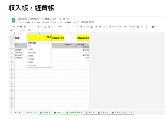Image resolution: width=167 pixels, height=119 pixels.
Task: Choose 会議費 from the dropdown list
Action: coord(39,49)
